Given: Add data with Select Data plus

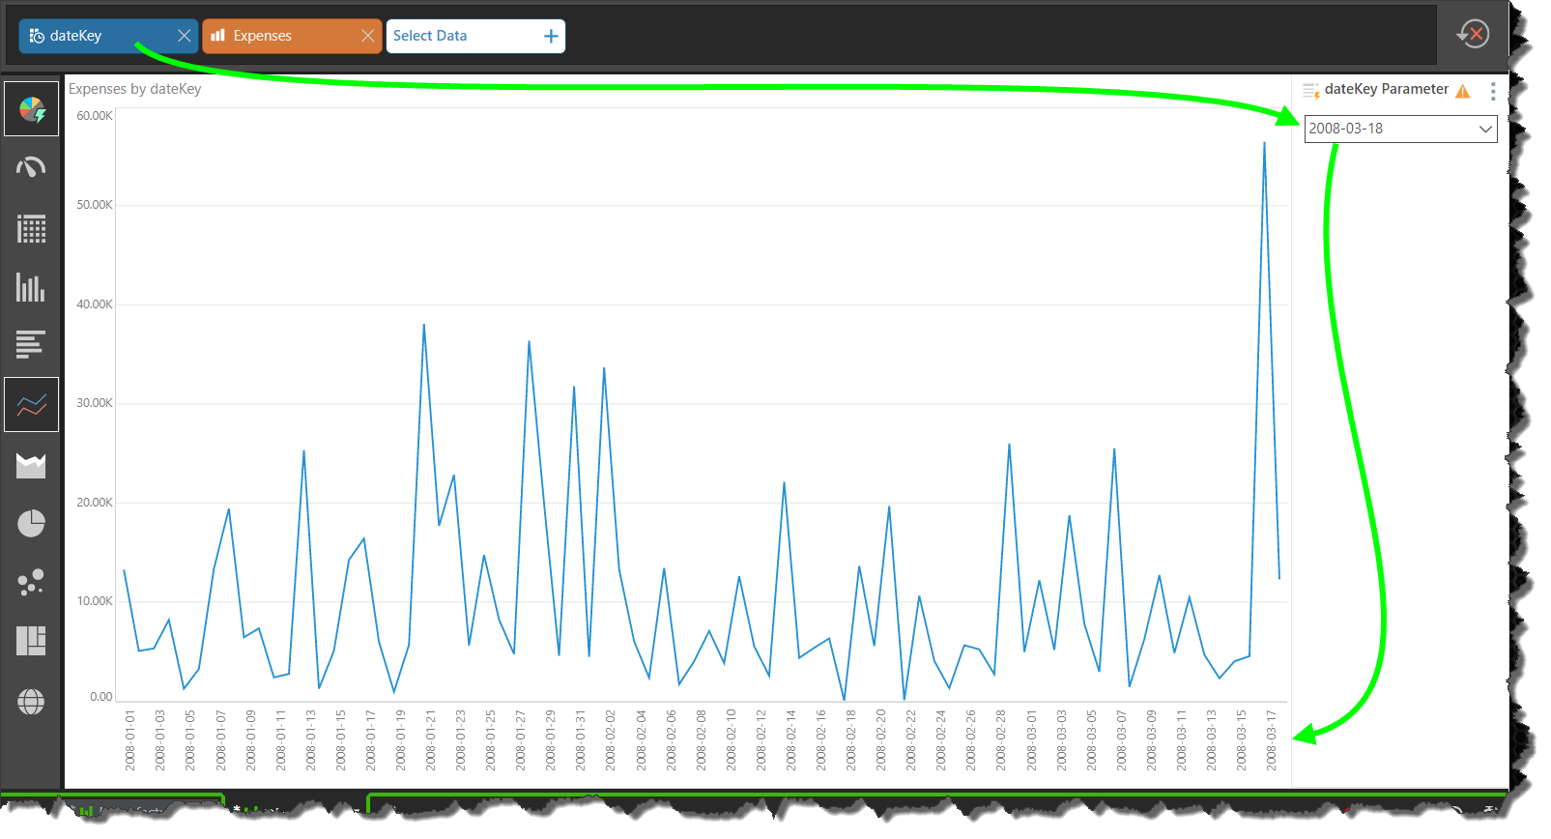Looking at the screenshot, I should 551,36.
